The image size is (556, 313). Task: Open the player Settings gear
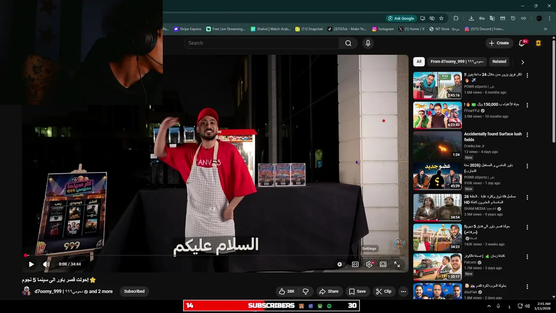(x=369, y=264)
